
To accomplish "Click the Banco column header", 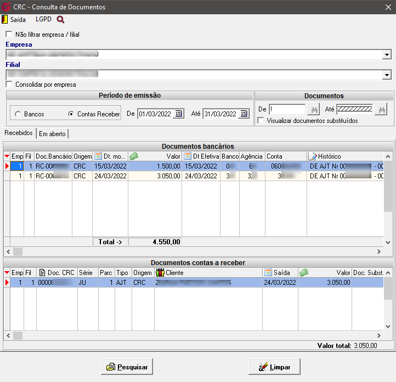I will point(230,156).
